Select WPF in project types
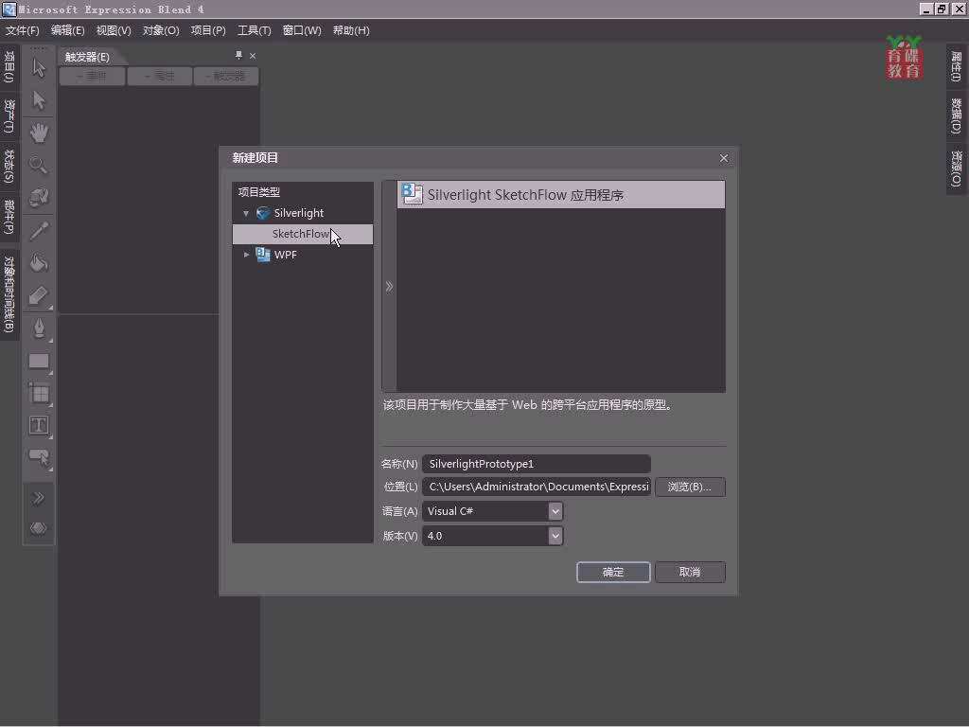 point(286,255)
